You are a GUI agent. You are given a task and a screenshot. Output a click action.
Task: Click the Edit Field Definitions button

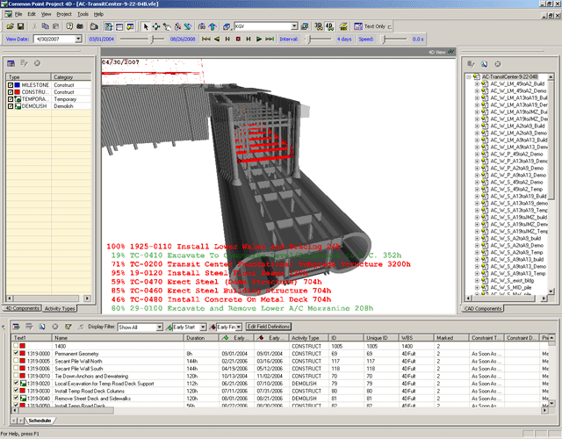269,327
